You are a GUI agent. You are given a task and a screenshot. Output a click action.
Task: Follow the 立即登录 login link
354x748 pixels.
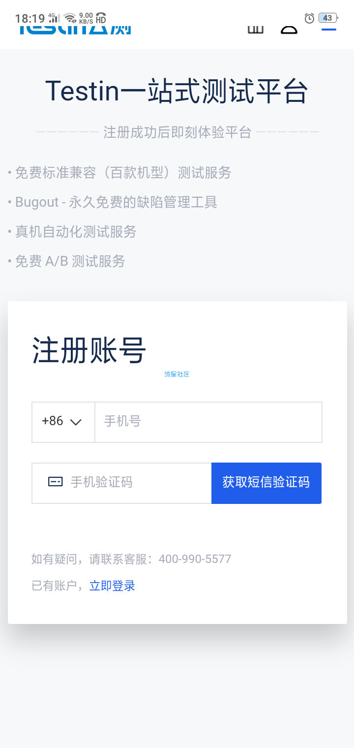point(112,586)
